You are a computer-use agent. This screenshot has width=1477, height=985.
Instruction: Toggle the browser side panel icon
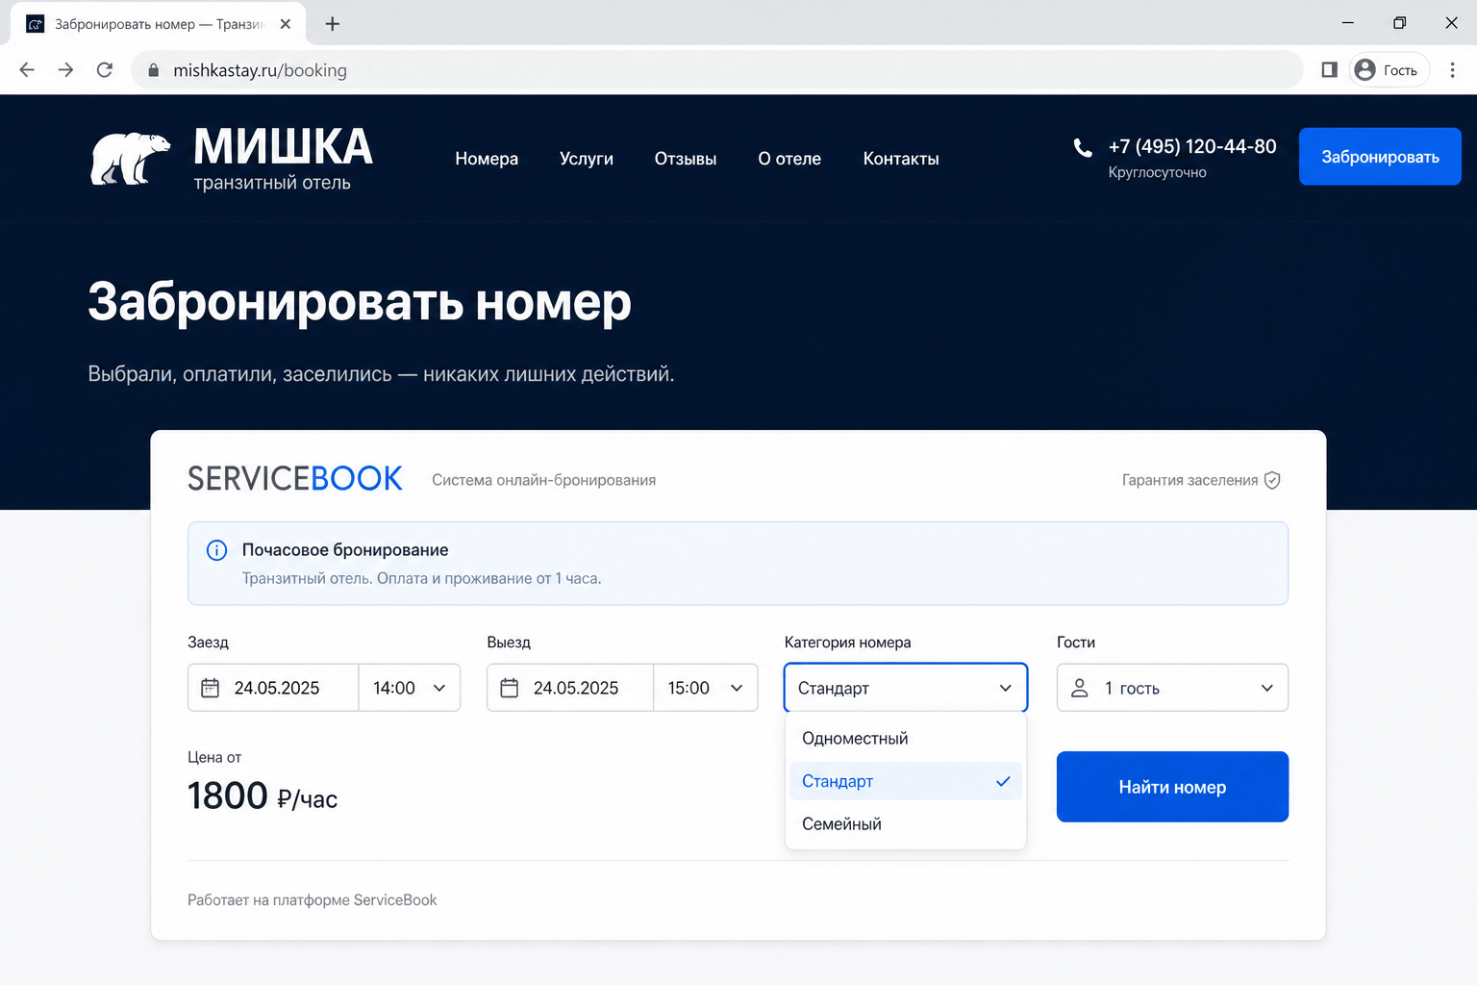(x=1330, y=70)
